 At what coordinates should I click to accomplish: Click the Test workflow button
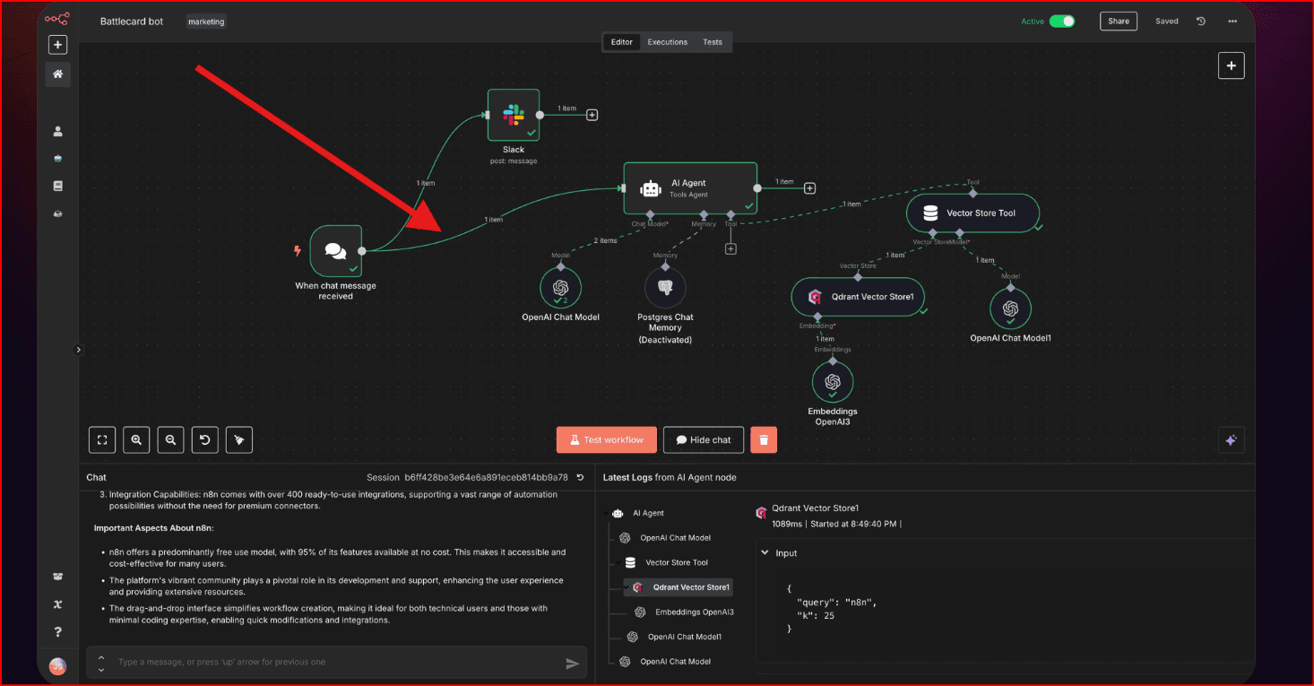[x=607, y=439]
